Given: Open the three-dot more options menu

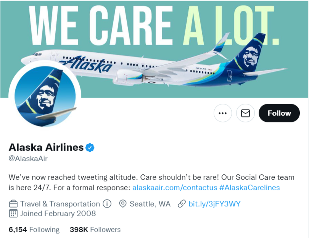Looking at the screenshot, I should click(223, 113).
